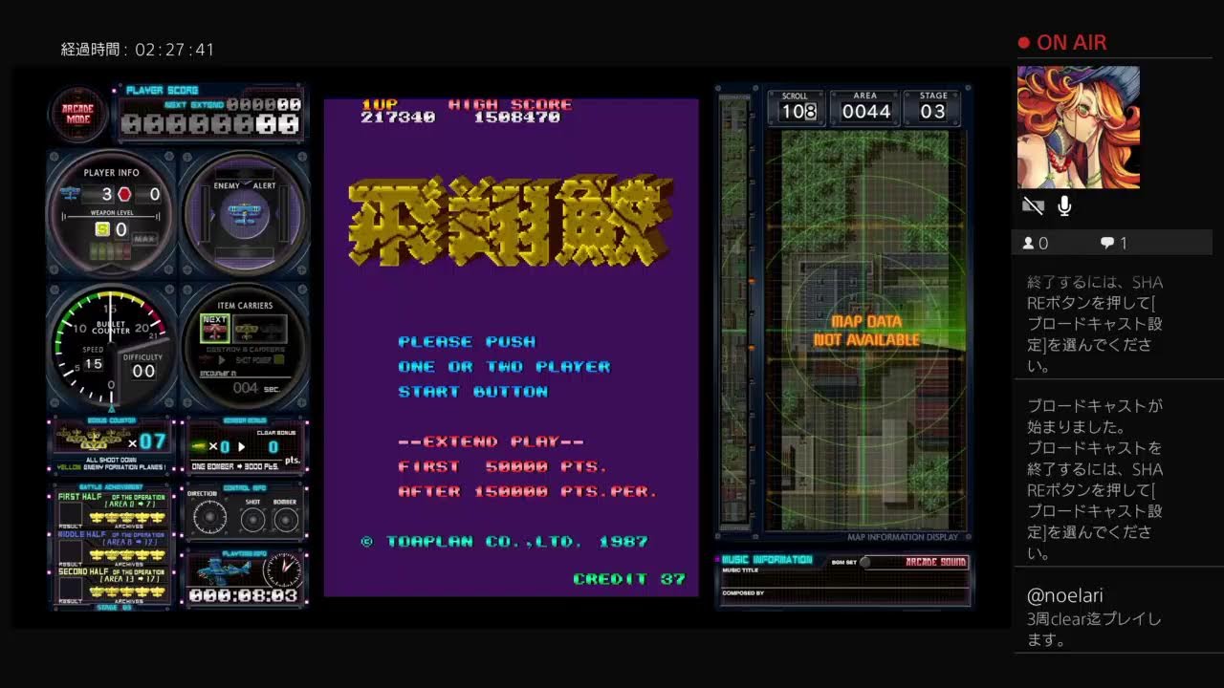This screenshot has height=688, width=1224.
Task: Click the speed value '15'
Action: coord(93,364)
